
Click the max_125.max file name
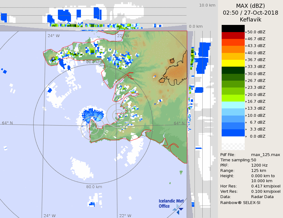tap(266, 155)
